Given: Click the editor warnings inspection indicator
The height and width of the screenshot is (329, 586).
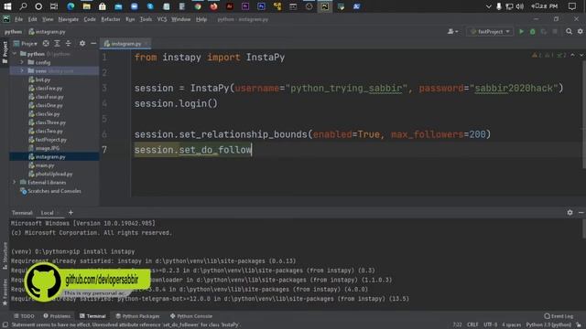Looking at the screenshot, I should tap(548, 55).
